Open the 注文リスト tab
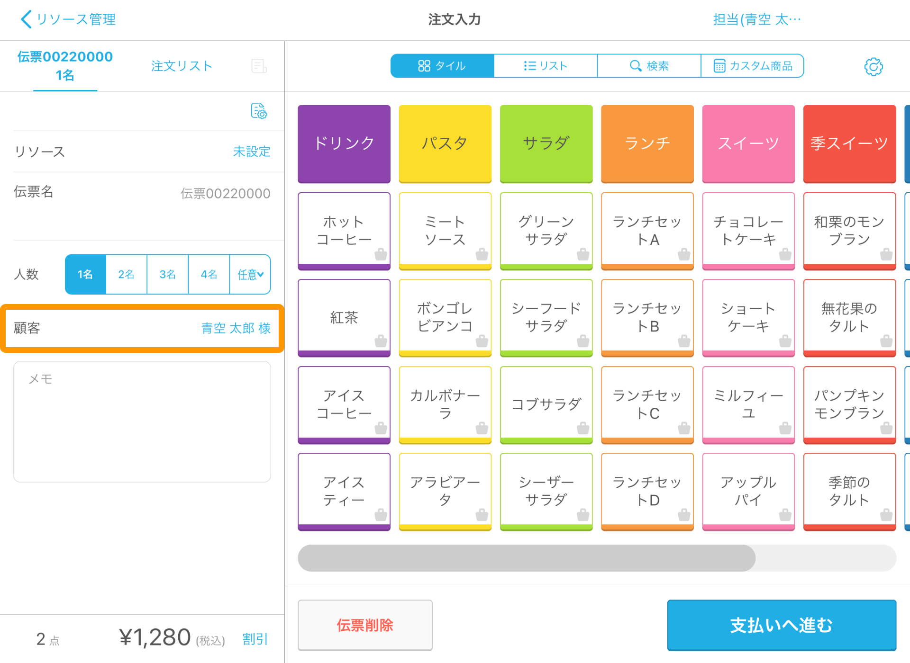The height and width of the screenshot is (663, 910). 182,66
